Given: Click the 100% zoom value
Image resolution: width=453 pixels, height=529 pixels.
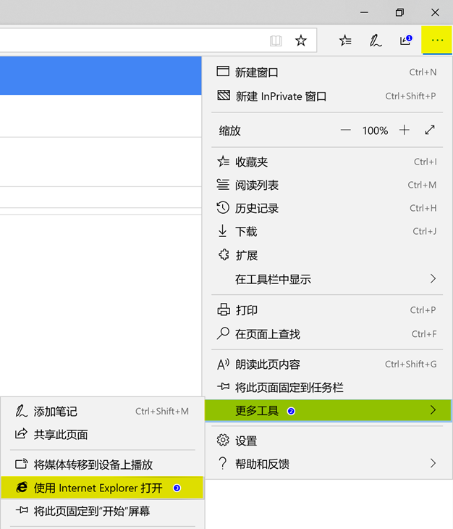Looking at the screenshot, I should pos(375,130).
